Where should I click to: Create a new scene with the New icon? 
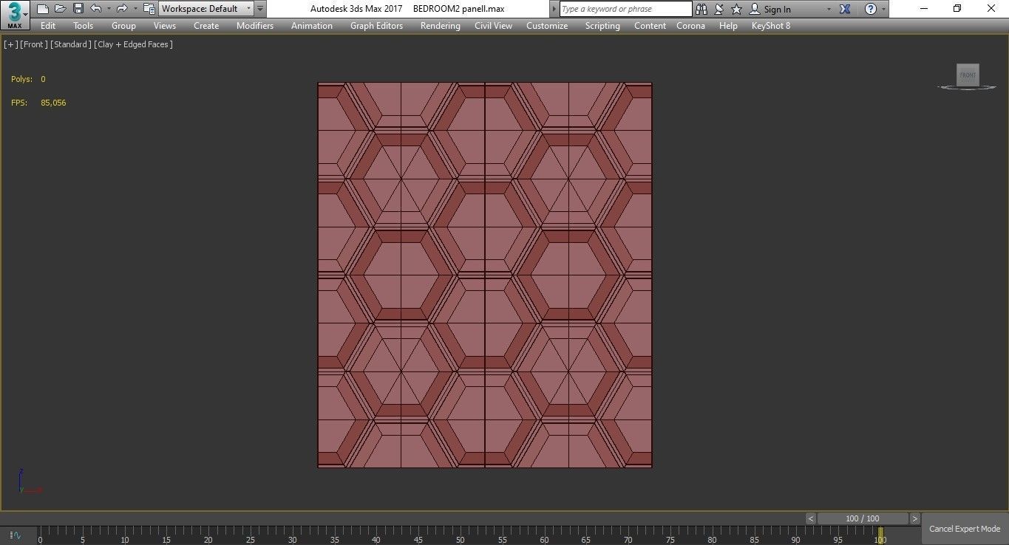43,9
